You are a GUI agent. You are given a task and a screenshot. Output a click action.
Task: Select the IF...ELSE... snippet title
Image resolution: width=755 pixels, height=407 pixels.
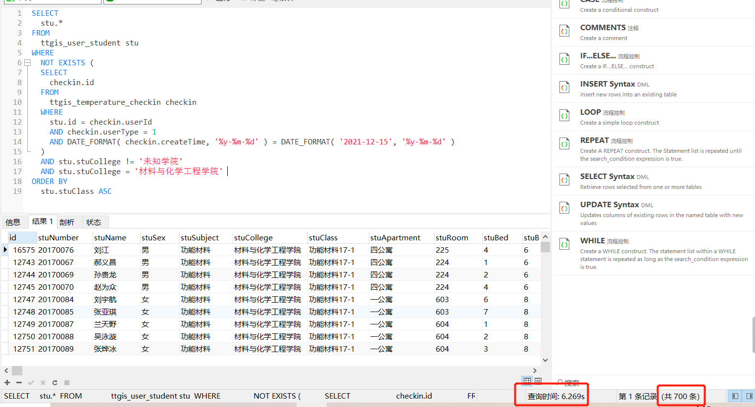click(x=598, y=56)
